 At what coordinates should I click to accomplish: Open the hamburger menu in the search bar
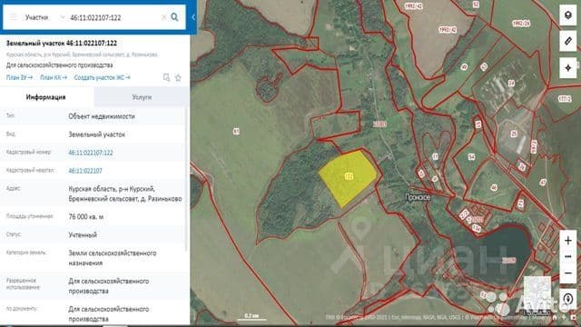pyautogui.click(x=14, y=17)
